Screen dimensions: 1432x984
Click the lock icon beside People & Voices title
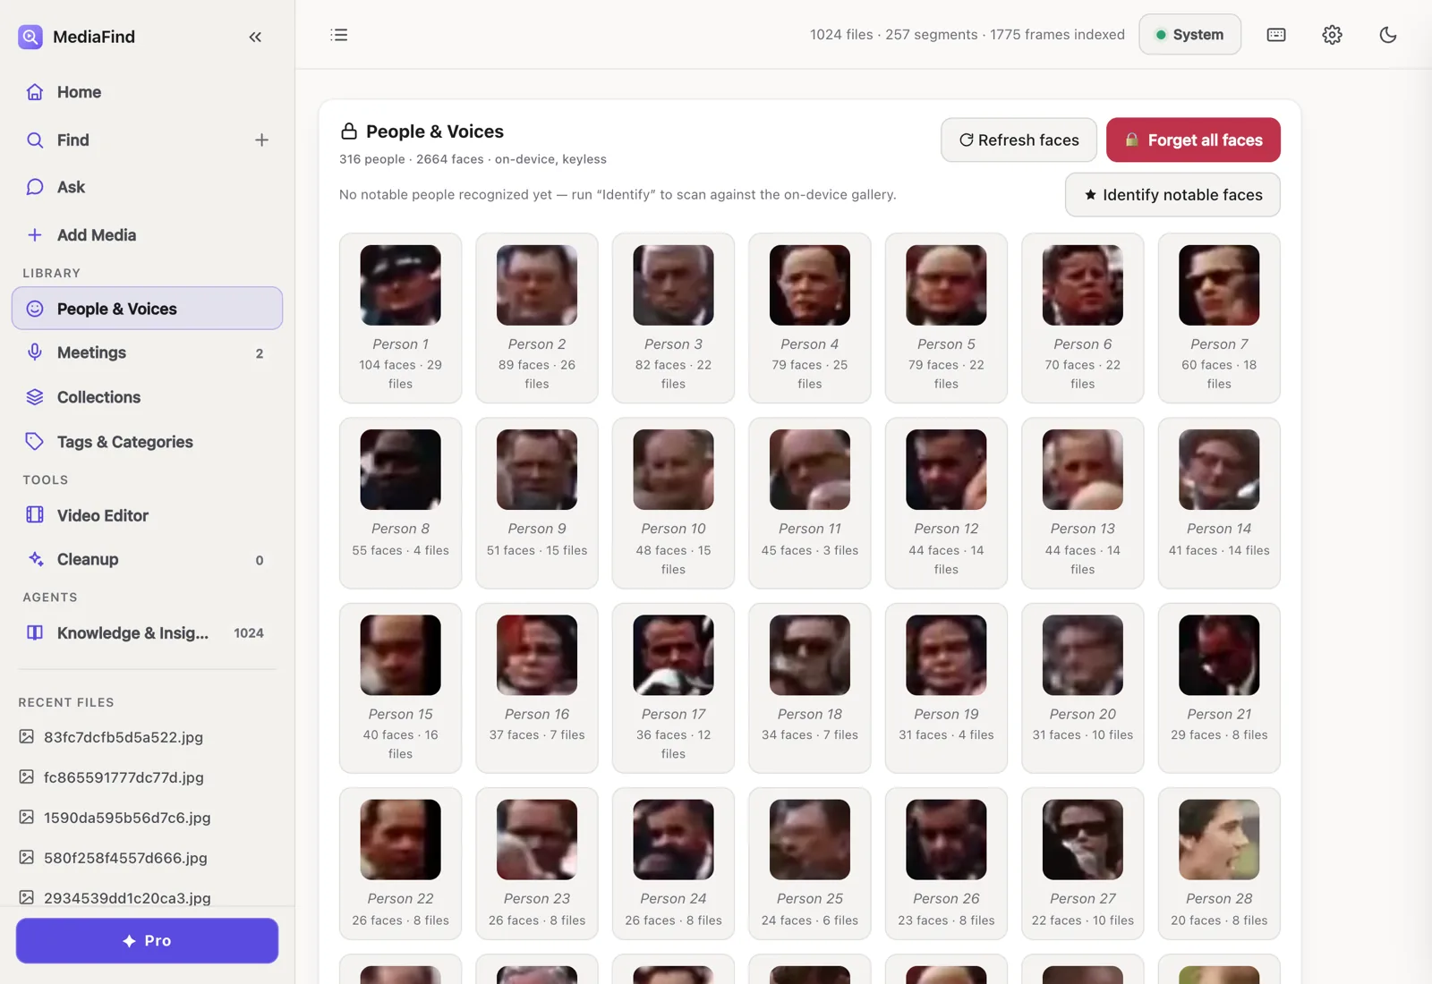(349, 131)
